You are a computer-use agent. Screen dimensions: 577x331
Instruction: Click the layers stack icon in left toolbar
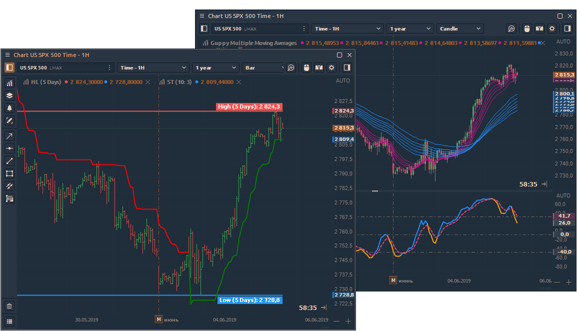pyautogui.click(x=9, y=95)
